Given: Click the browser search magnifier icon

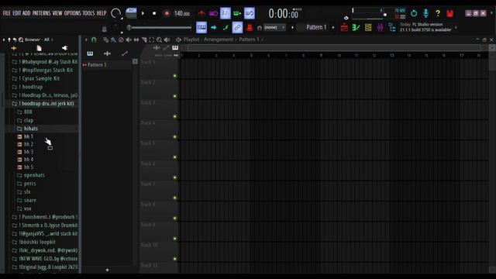Looking at the screenshot, I should pyautogui.click(x=21, y=40).
